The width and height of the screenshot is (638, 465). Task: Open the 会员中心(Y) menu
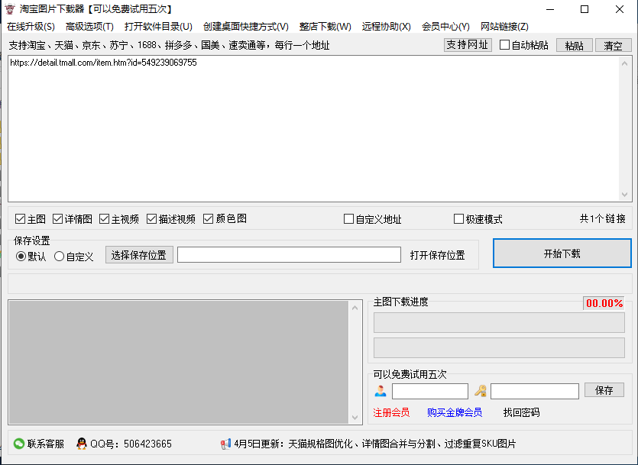click(x=445, y=27)
